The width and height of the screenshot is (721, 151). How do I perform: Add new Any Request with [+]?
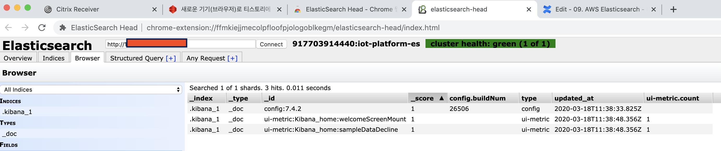point(232,58)
